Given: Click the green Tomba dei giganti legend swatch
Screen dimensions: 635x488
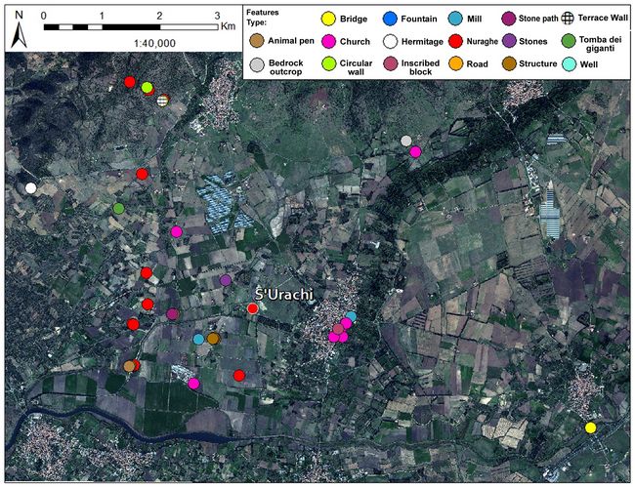Looking at the screenshot, I should pos(569,40).
